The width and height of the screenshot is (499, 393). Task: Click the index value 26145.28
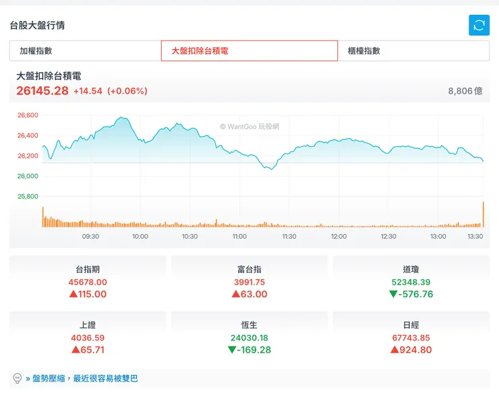[x=42, y=91]
